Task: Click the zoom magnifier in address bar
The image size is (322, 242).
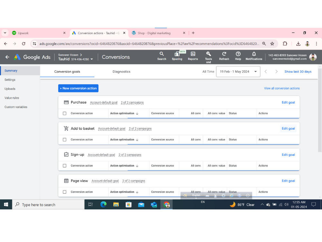Action: (264, 44)
